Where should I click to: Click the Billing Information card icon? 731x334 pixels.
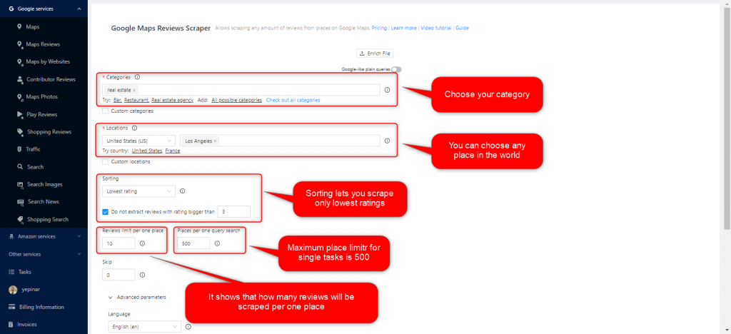(11, 307)
